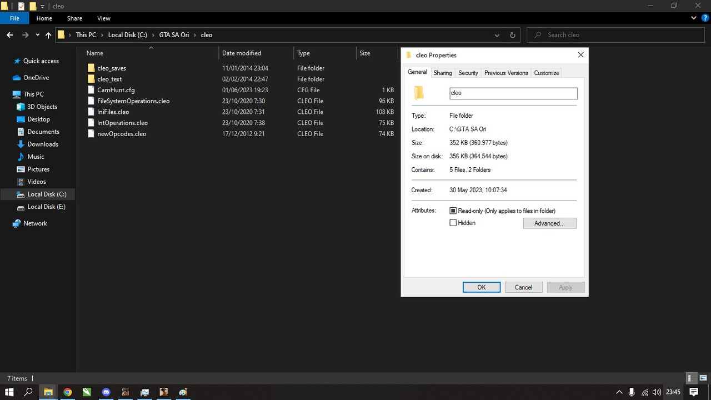The width and height of the screenshot is (711, 400).
Task: Open Network in the navigation pane
Action: [x=35, y=223]
